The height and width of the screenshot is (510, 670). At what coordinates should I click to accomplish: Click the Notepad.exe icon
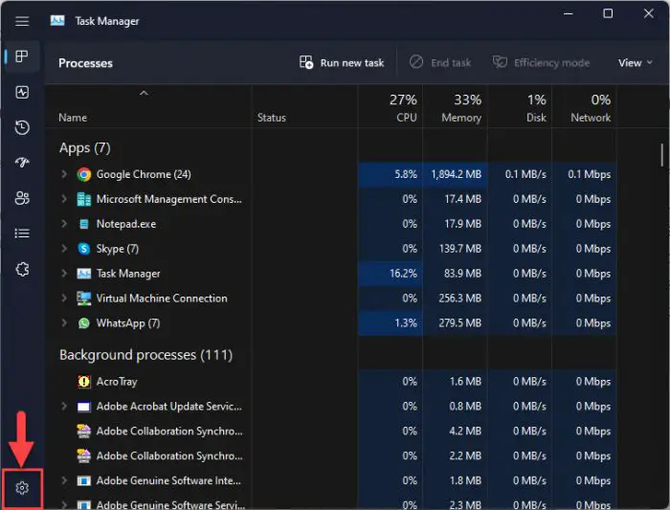pyautogui.click(x=84, y=224)
